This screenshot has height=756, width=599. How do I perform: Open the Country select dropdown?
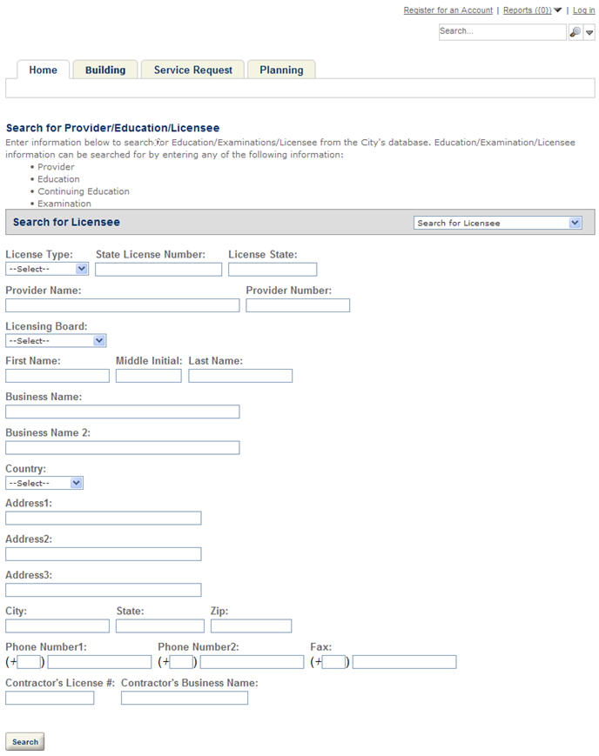tap(44, 483)
